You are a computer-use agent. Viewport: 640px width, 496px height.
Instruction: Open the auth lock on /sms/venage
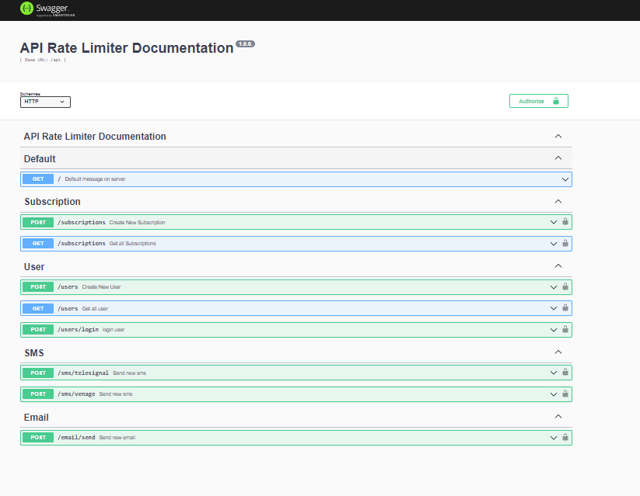pos(565,394)
